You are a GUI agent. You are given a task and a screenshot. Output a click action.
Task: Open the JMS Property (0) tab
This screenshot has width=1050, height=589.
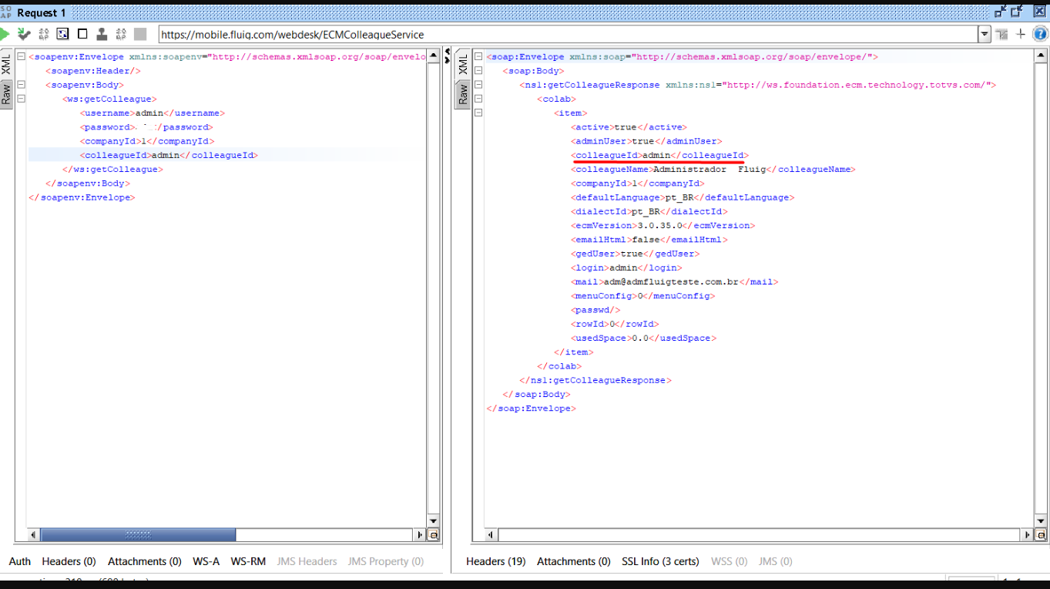pyautogui.click(x=386, y=561)
